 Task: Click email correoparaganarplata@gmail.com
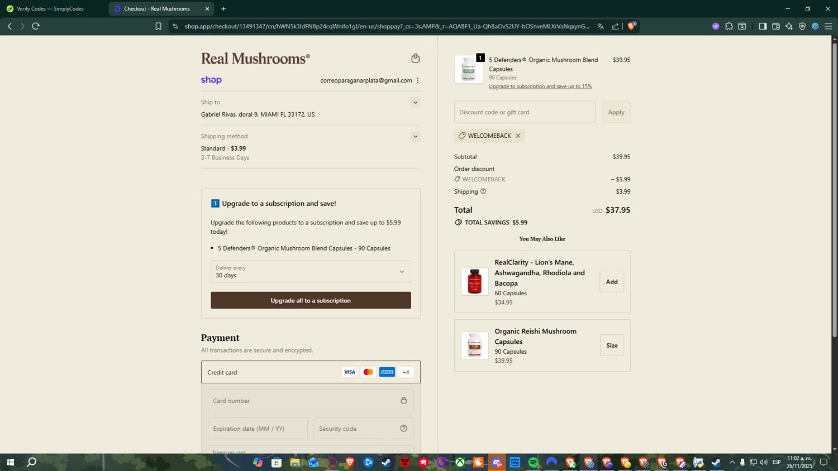tap(366, 80)
